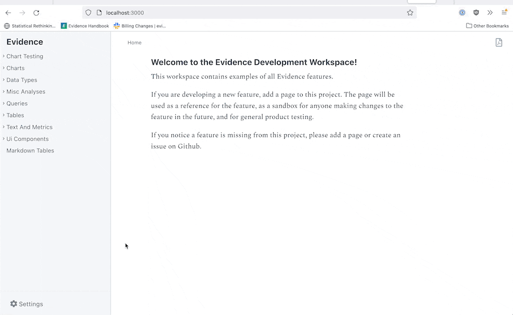513x315 pixels.
Task: Open Statistical Rethinking bookmark
Action: point(30,26)
